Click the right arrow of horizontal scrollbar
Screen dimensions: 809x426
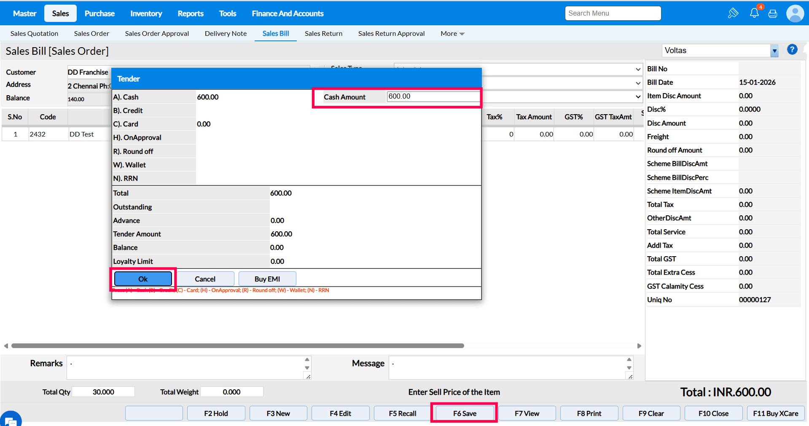click(639, 346)
